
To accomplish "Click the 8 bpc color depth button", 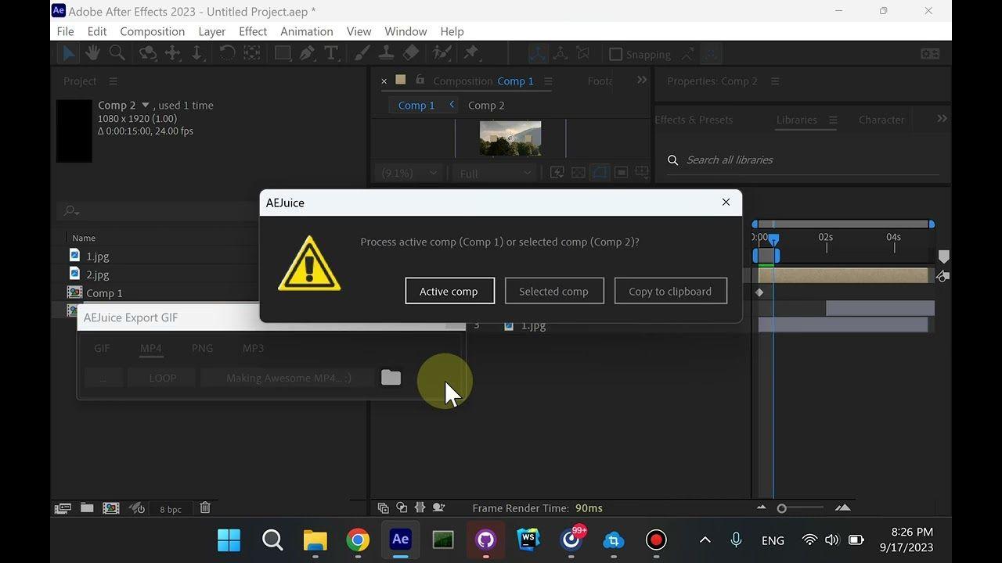I will (x=171, y=509).
